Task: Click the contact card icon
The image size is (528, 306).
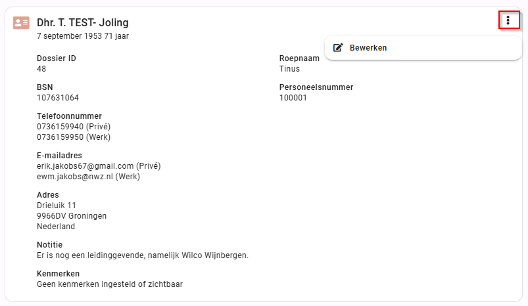Action: coord(21,23)
